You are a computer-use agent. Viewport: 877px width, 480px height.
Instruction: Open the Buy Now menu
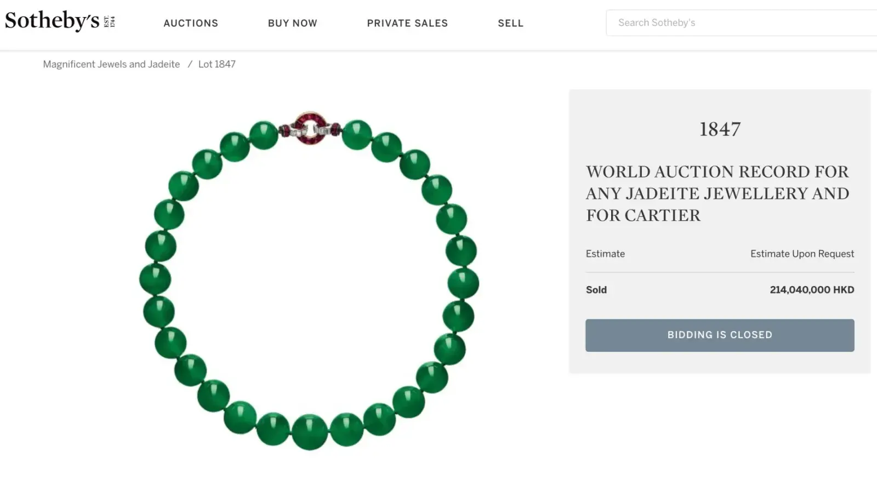pos(292,23)
